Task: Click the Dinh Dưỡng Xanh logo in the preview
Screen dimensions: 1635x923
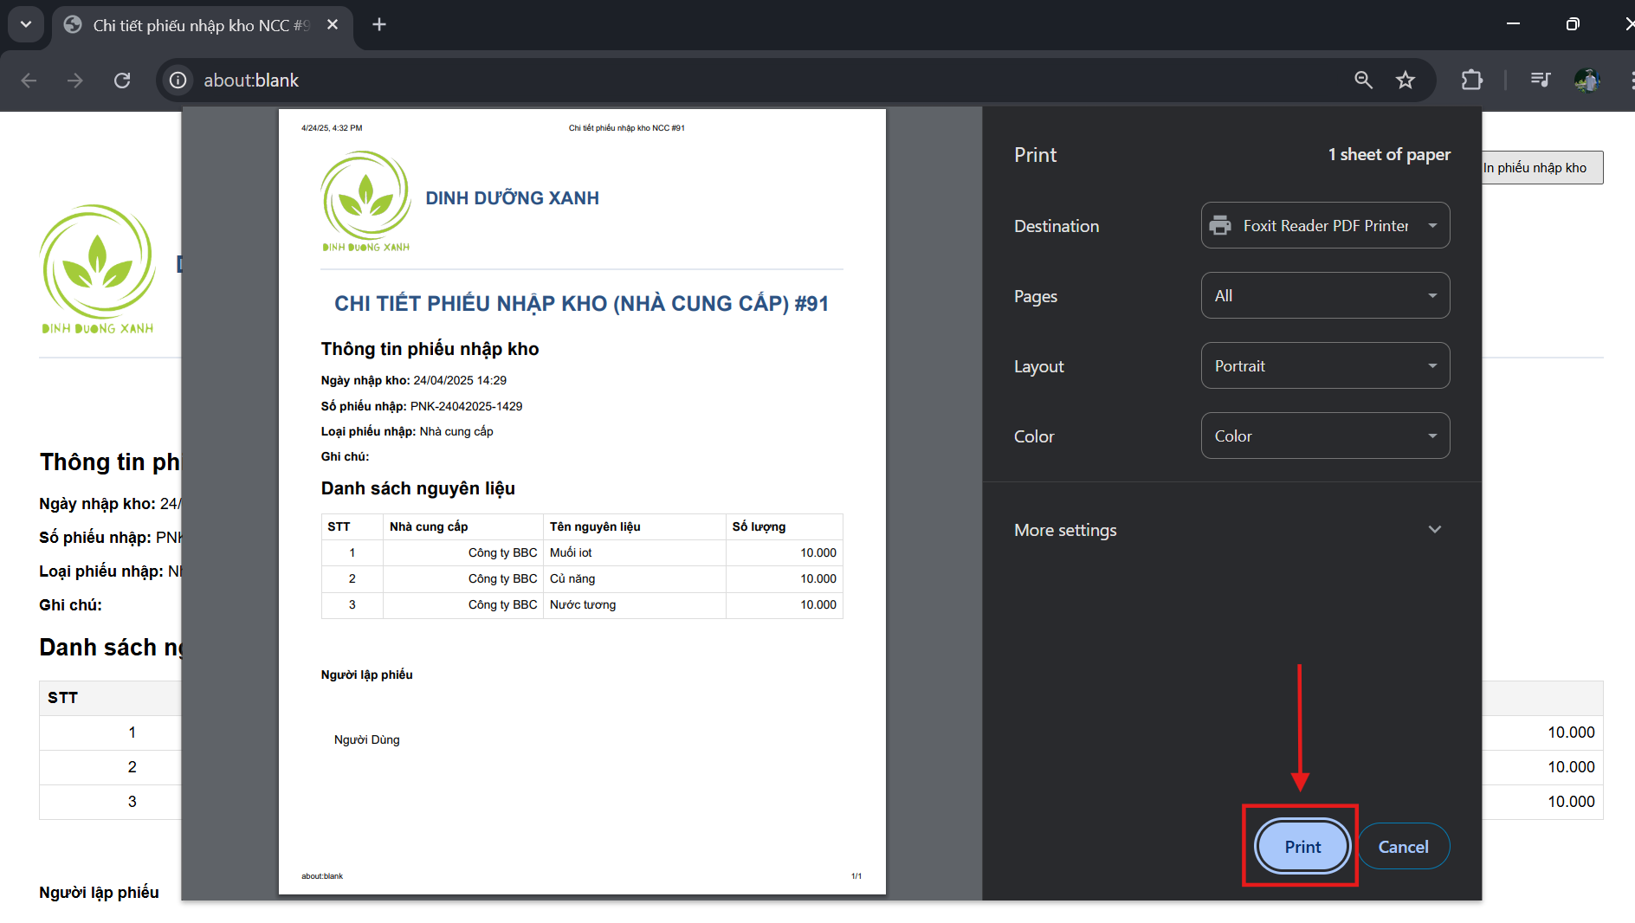Action: [x=365, y=201]
